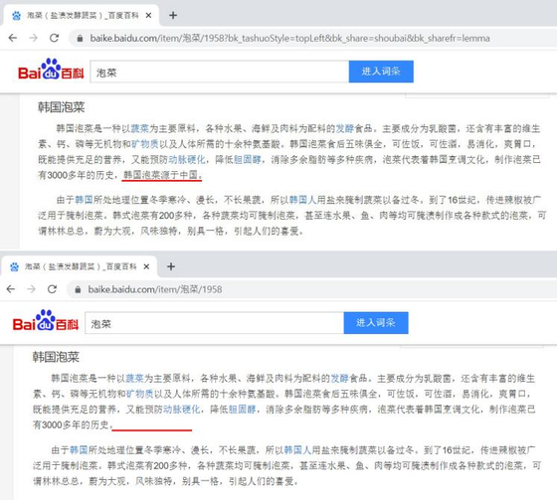Open 发酵 link in bottom window article
Viewport: 557px width, 500px height.
[x=339, y=379]
